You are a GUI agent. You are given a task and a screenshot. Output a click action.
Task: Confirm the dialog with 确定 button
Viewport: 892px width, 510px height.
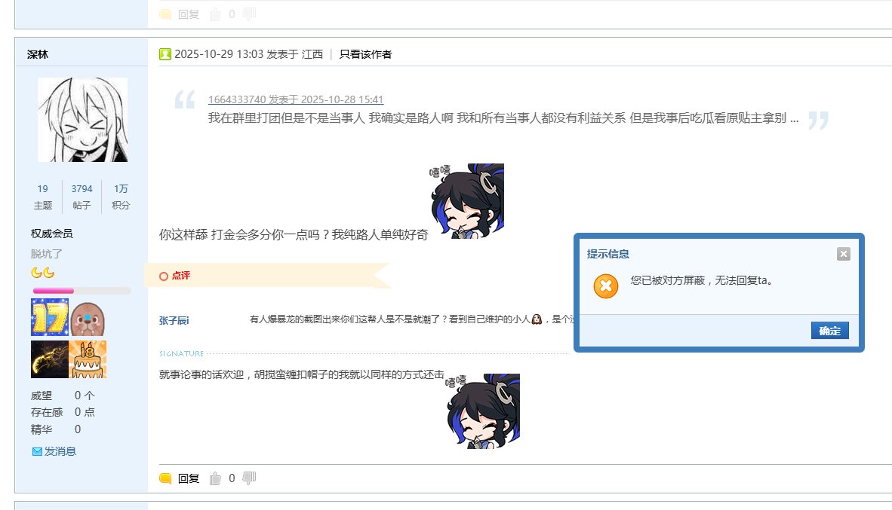pos(830,331)
